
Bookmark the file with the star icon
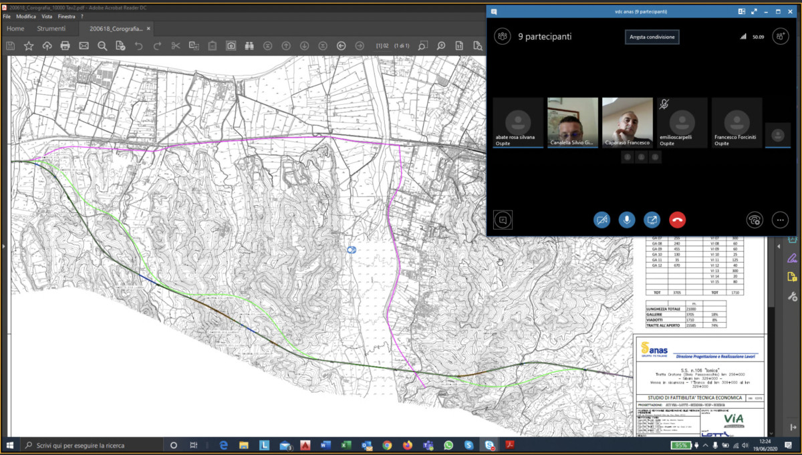(29, 46)
